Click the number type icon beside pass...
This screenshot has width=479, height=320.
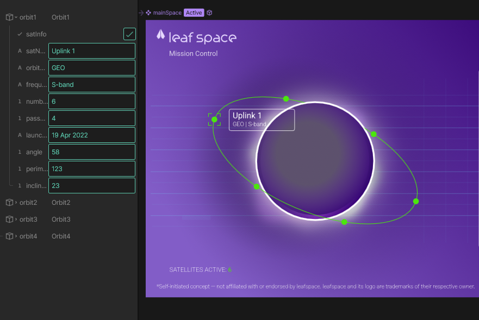tap(20, 118)
